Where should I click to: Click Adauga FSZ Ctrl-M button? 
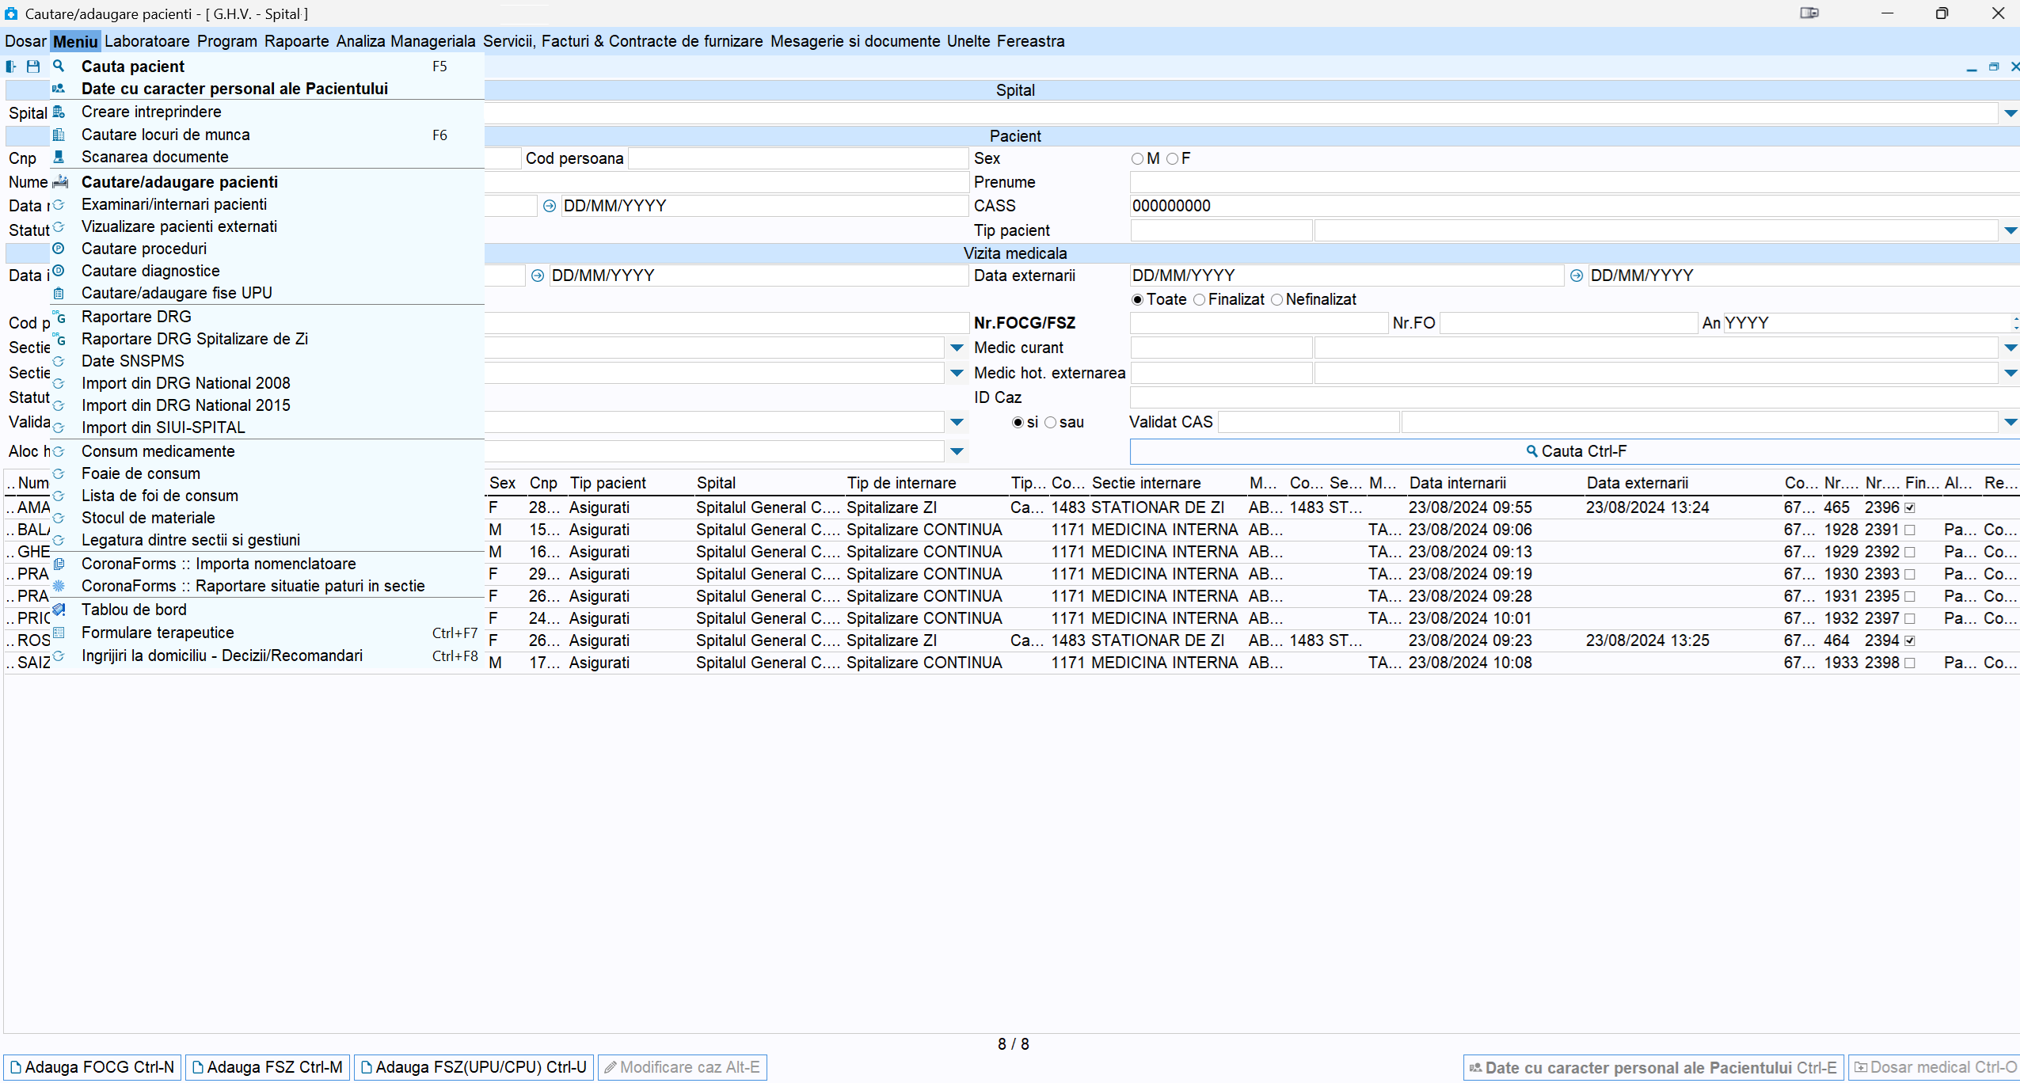(268, 1067)
